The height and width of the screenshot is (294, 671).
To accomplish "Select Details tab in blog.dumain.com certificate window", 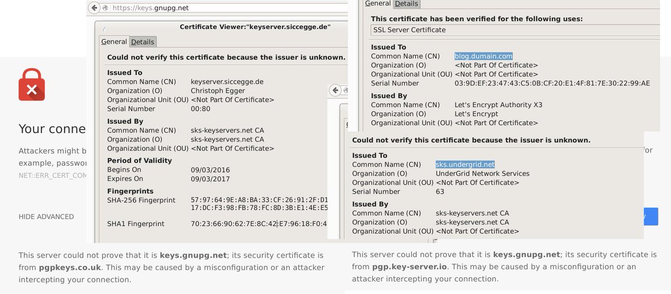I will click(407, 3).
